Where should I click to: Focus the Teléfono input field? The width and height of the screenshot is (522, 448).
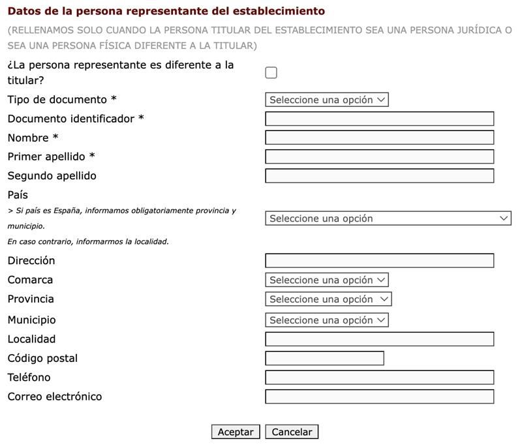(380, 376)
